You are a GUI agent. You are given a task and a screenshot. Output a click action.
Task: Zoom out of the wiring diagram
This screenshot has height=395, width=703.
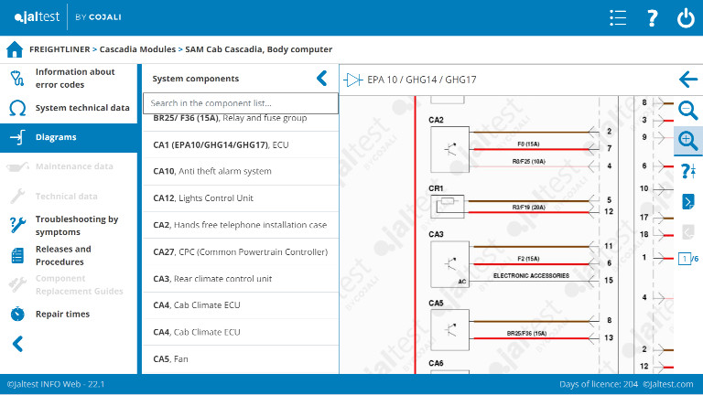click(688, 111)
